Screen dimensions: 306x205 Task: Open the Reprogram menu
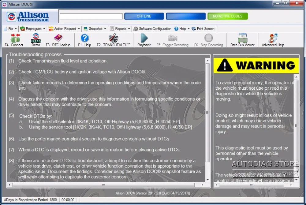33,29
